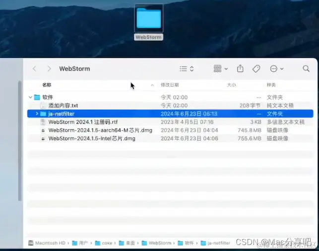Screen dimensions: 319x251
Task: Click Macintosh HD in the path bar
Action: point(47,243)
